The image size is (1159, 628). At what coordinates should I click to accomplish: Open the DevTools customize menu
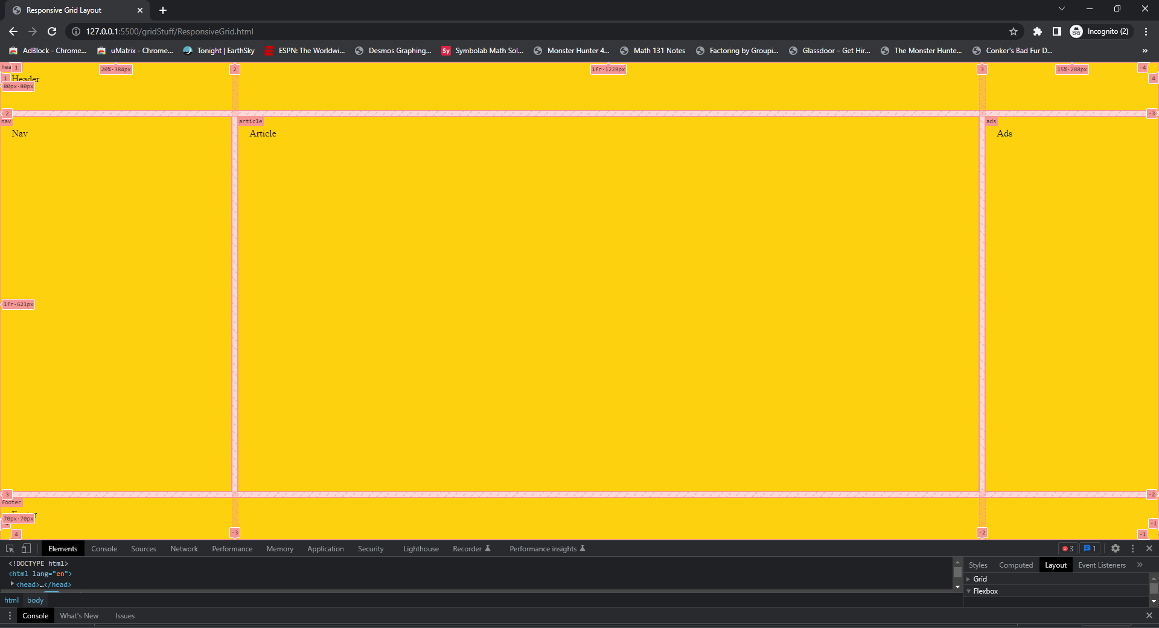[x=1132, y=548]
